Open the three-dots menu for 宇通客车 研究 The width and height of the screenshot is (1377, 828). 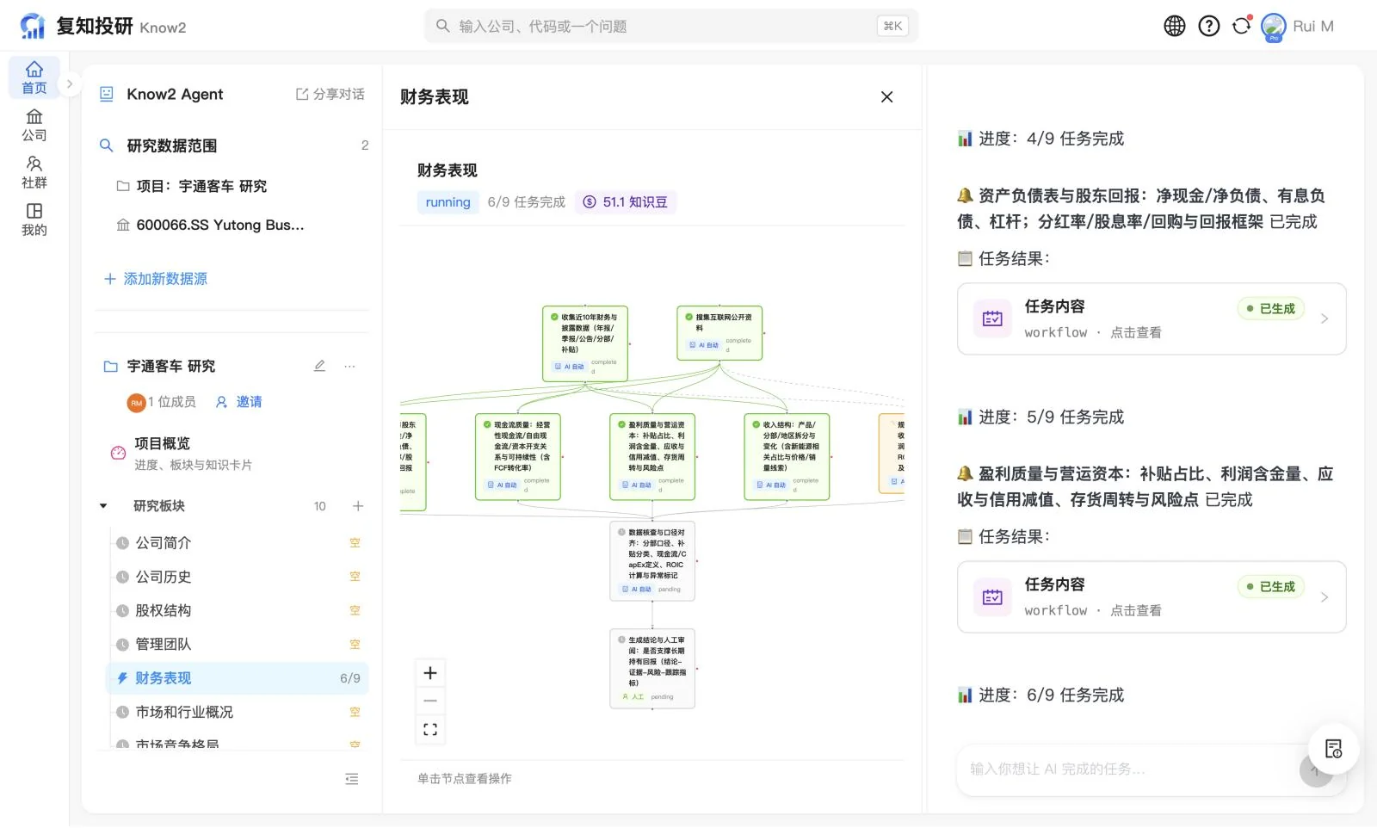349,366
